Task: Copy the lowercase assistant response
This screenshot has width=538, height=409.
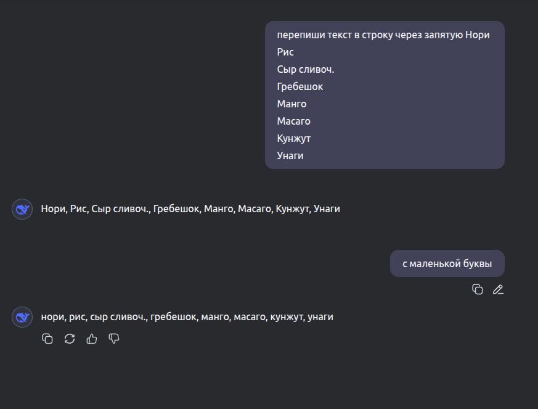Action: pos(47,339)
